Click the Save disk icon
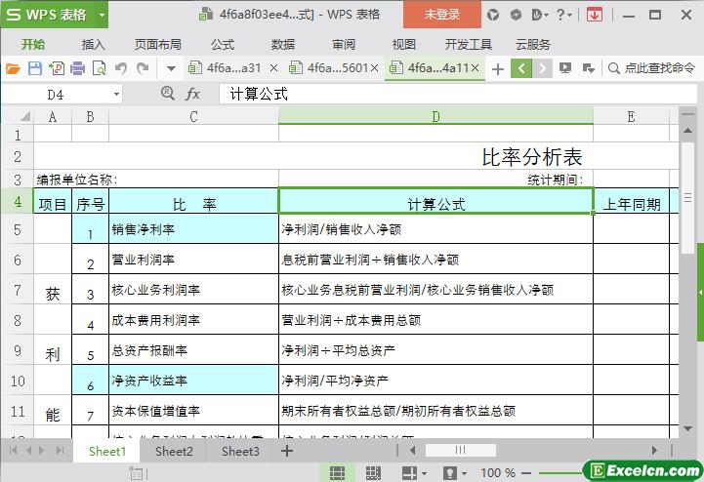 (x=34, y=68)
